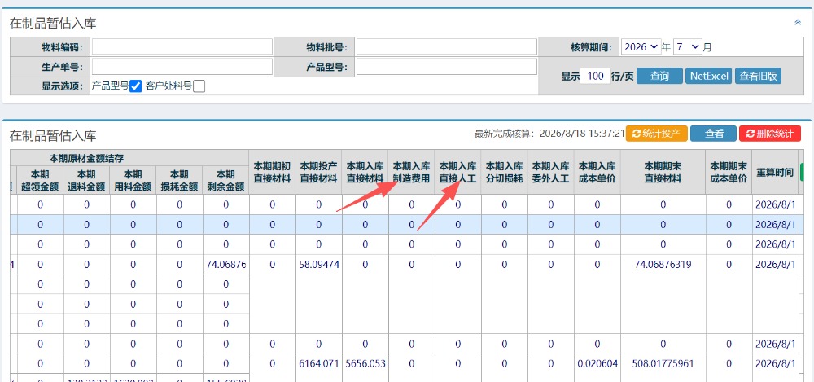Click the 本期损耗金额 column header
The image size is (814, 382).
click(x=179, y=180)
